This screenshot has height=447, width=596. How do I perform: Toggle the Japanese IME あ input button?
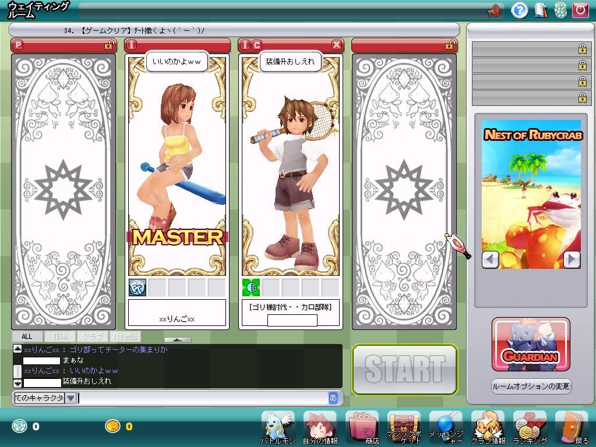pos(333,398)
